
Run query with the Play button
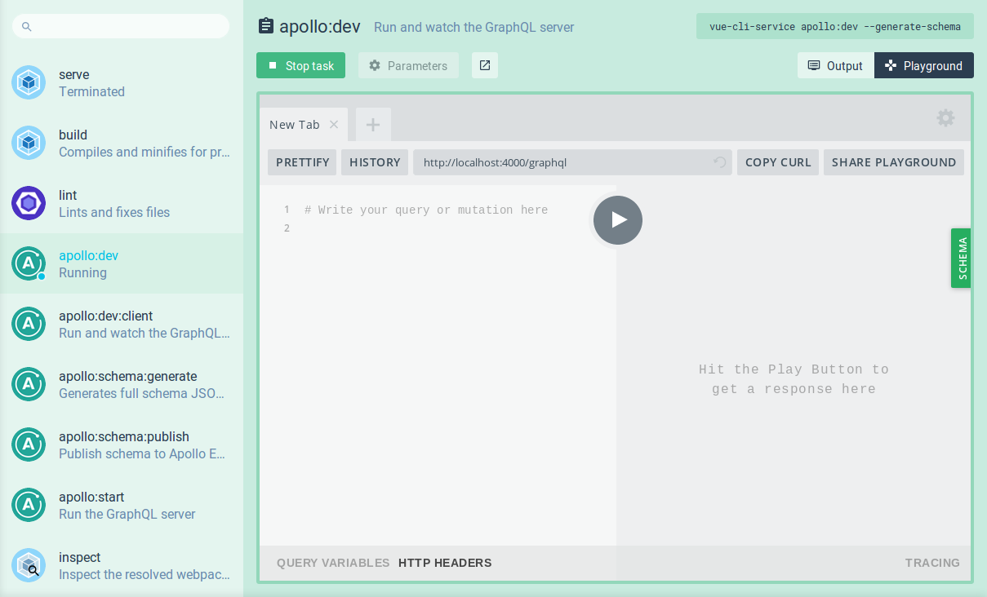click(618, 220)
